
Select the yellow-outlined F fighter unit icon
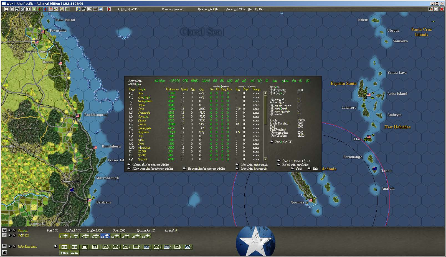coord(64,236)
